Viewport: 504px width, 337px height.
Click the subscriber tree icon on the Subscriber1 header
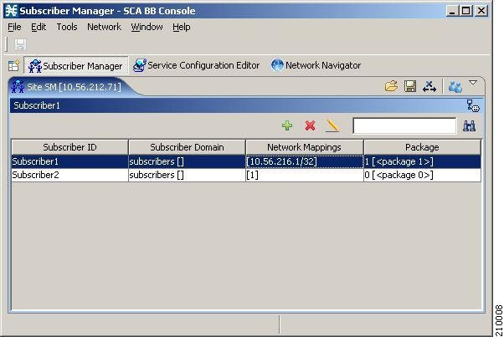coord(473,105)
